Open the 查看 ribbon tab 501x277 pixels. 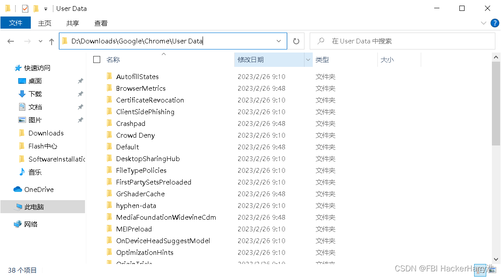101,23
